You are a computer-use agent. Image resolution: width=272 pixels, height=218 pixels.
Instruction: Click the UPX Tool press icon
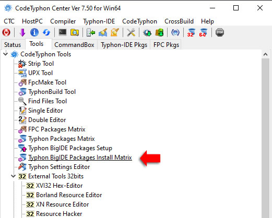[x=22, y=73]
